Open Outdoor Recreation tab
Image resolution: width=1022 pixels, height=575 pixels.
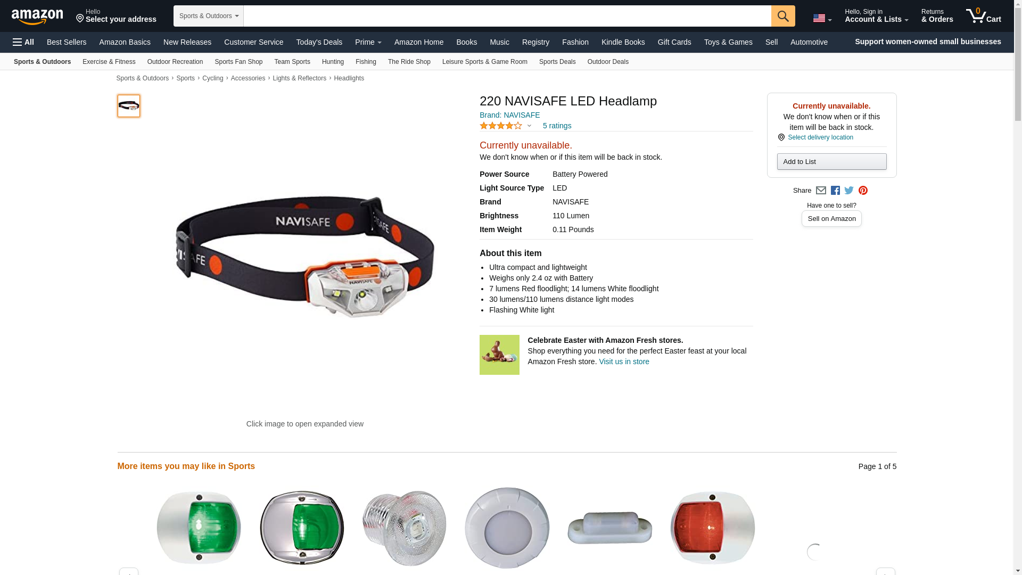pos(175,62)
